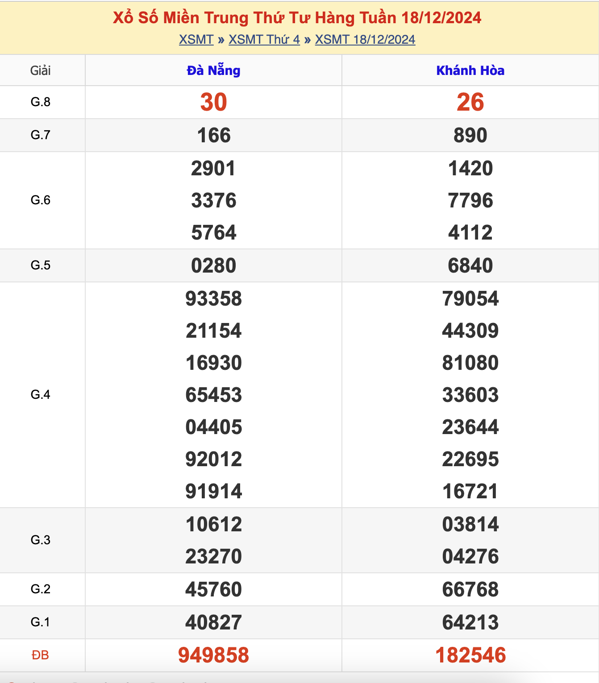
Task: Click the number 92012
Action: [x=214, y=459]
